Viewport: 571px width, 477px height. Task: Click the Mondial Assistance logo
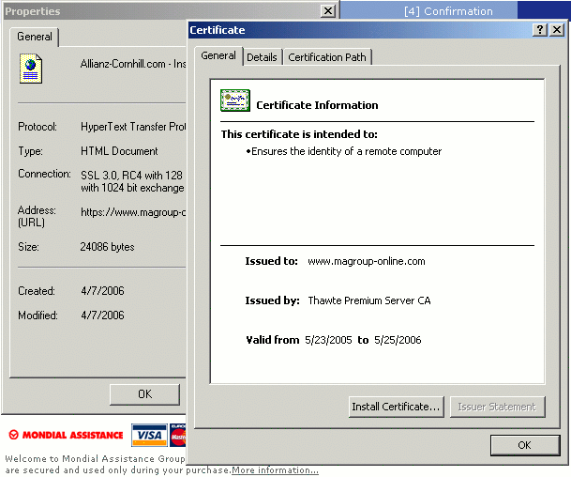(x=66, y=435)
